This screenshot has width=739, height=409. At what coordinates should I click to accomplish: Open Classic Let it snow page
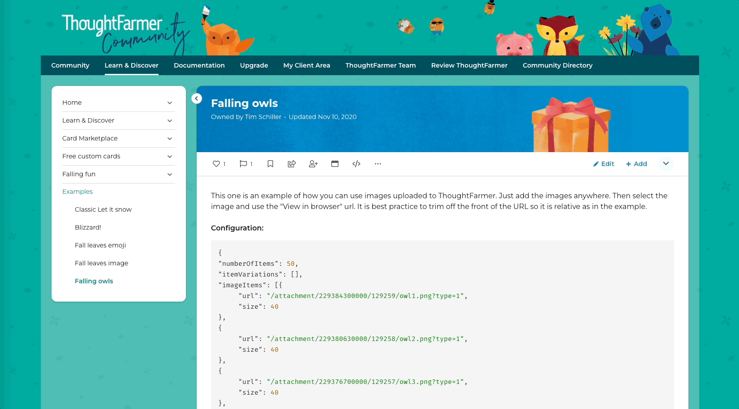point(103,209)
